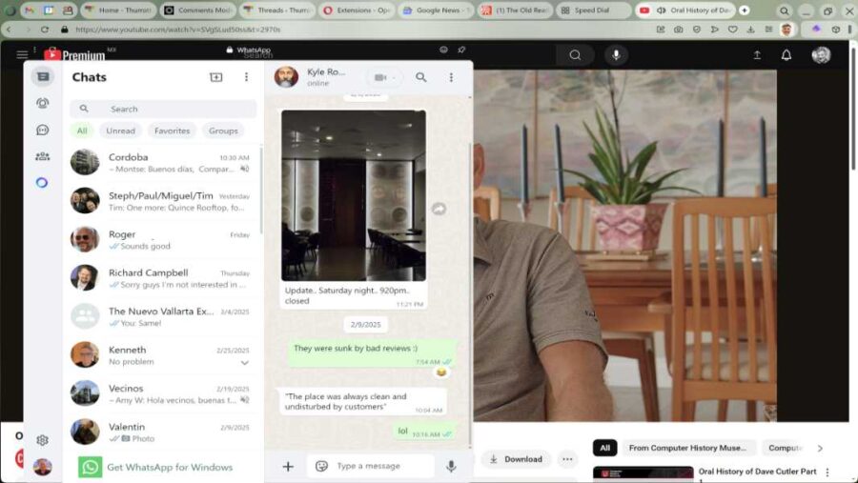
Task: Click Get WhatsApp for Windows link
Action: pos(170,467)
